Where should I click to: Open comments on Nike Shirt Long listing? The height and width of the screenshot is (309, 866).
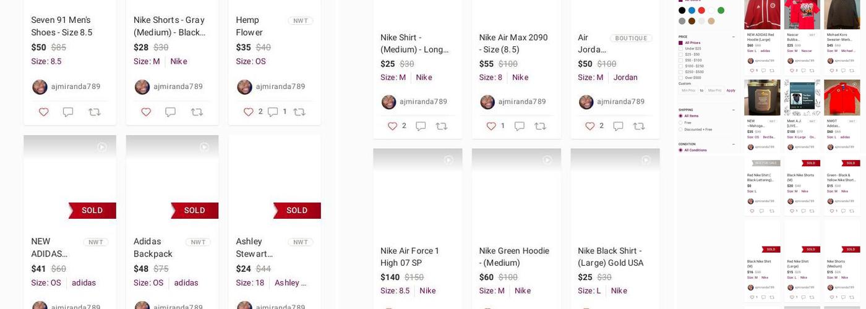coord(421,126)
